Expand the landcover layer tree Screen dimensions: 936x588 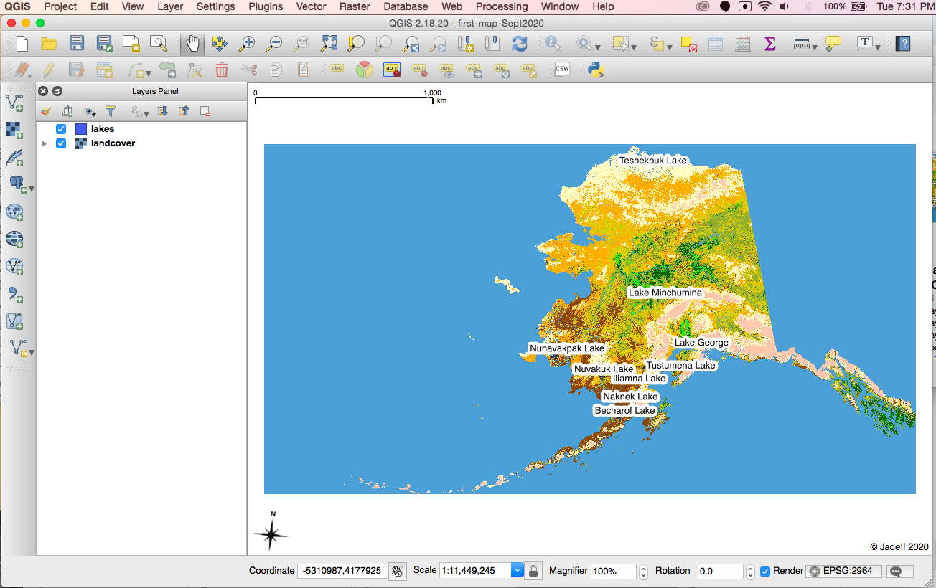click(x=45, y=143)
